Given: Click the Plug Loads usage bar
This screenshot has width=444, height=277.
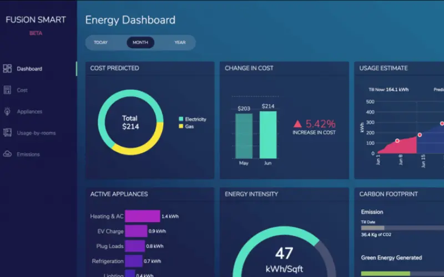Looking at the screenshot, I should 135,246.
